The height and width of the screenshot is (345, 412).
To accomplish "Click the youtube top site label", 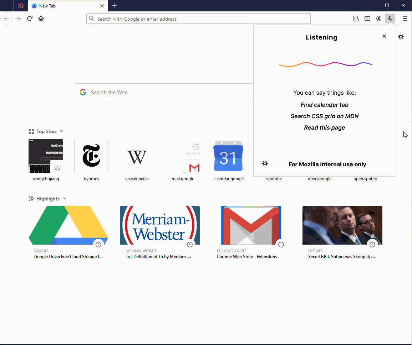I will (274, 179).
